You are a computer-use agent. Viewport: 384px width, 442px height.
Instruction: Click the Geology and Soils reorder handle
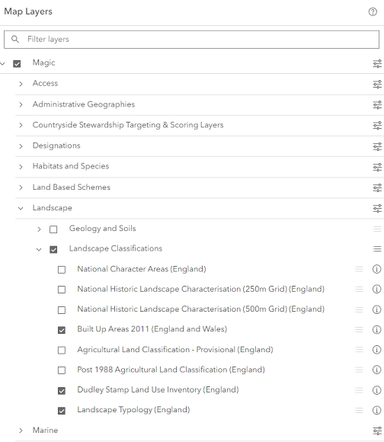pyautogui.click(x=377, y=229)
